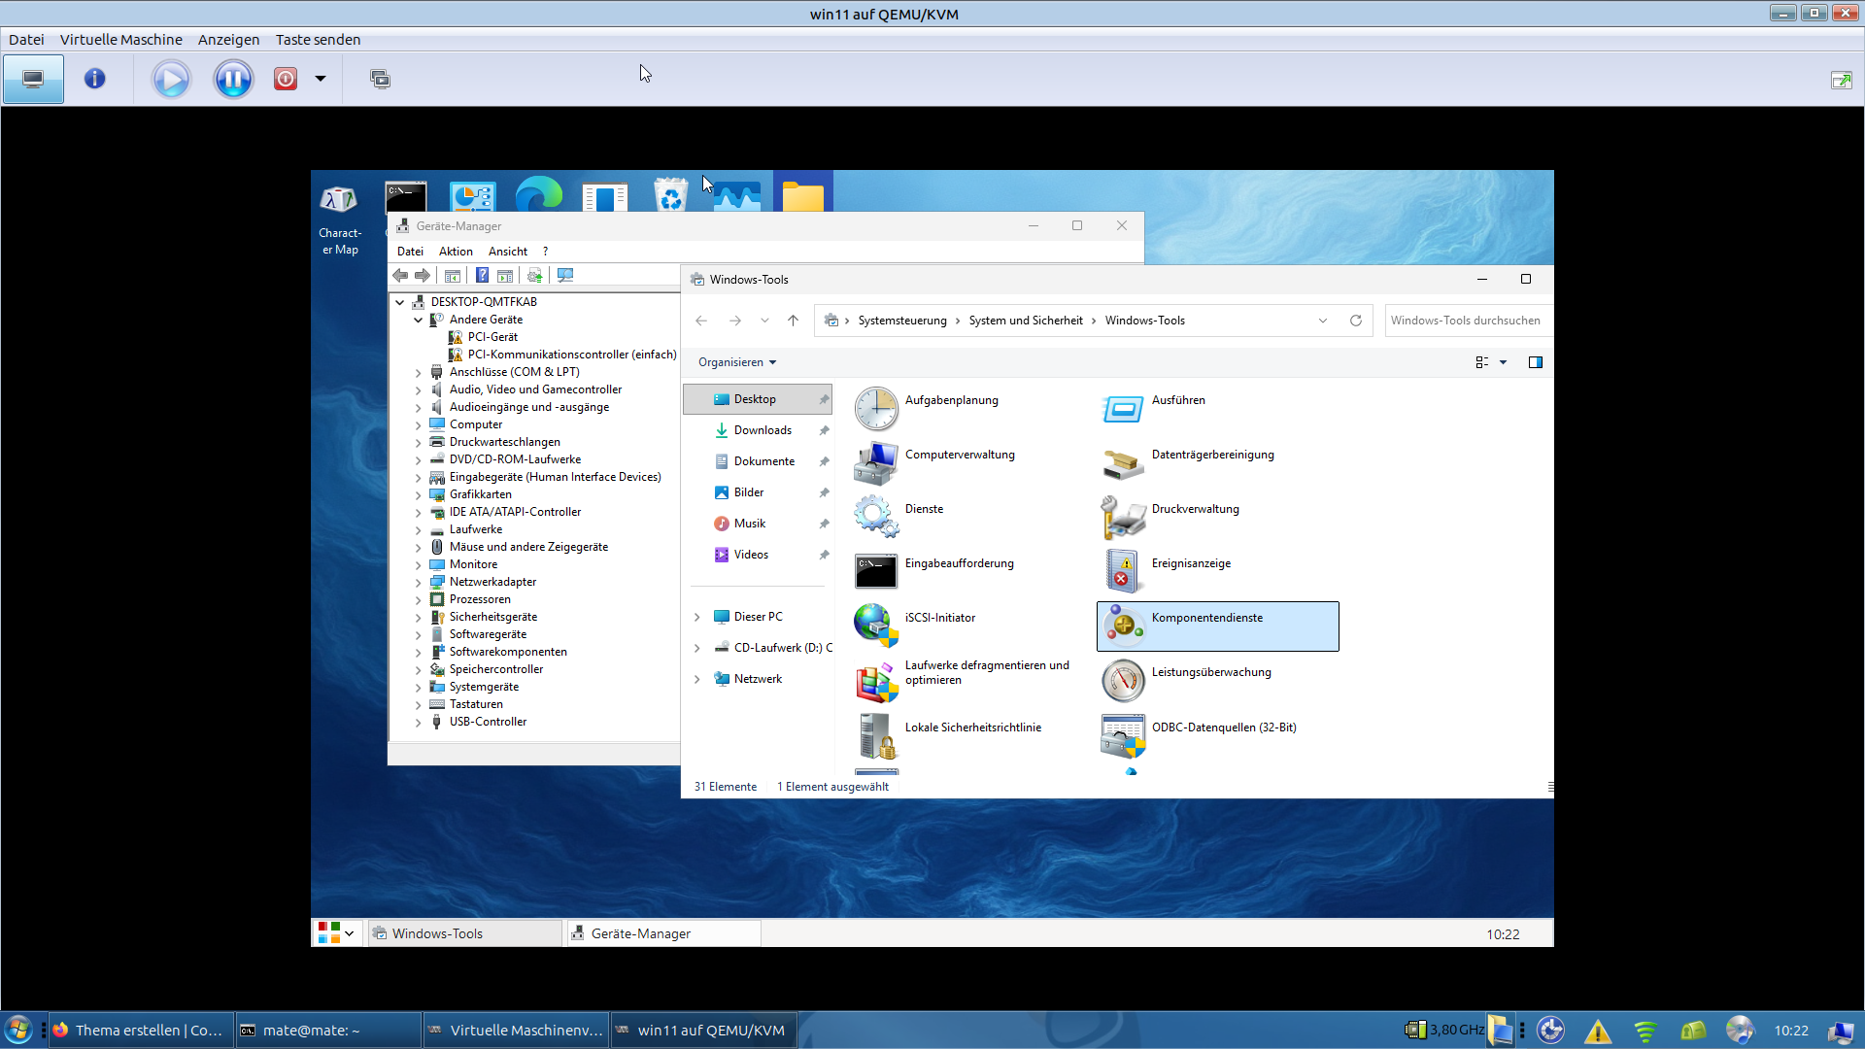Open Eingabeaufforderung icon in Windows-Tools
Screen dimensions: 1865x1049
click(876, 572)
